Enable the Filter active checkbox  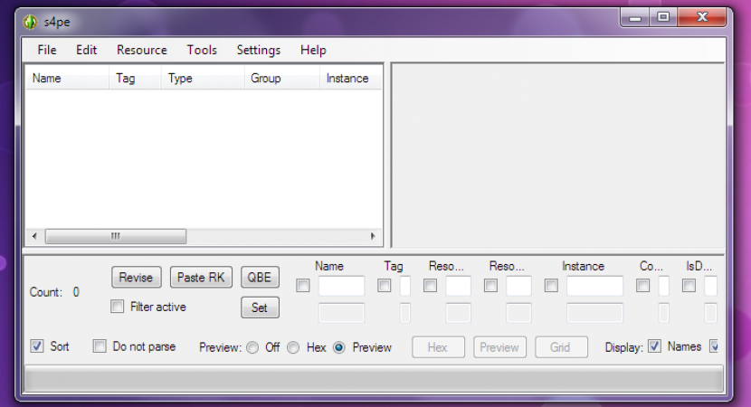pyautogui.click(x=117, y=308)
